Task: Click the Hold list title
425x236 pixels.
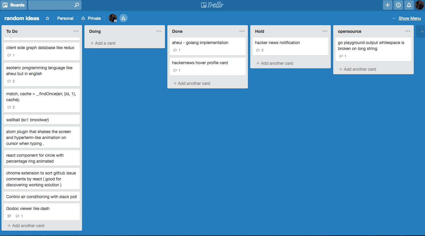Action: click(x=259, y=31)
